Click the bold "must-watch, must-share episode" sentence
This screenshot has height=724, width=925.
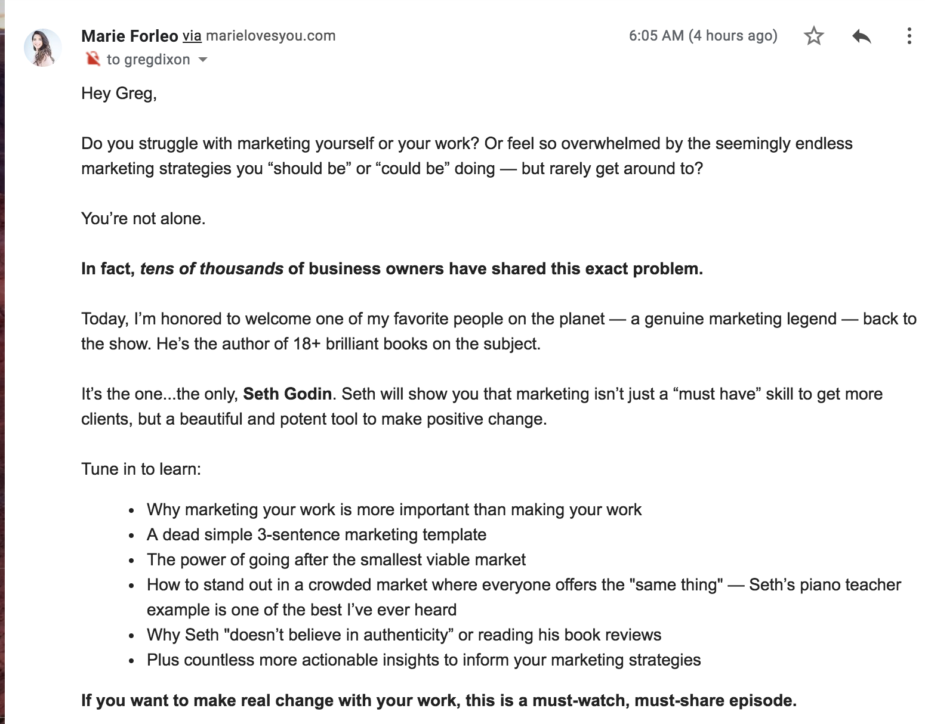tap(439, 700)
